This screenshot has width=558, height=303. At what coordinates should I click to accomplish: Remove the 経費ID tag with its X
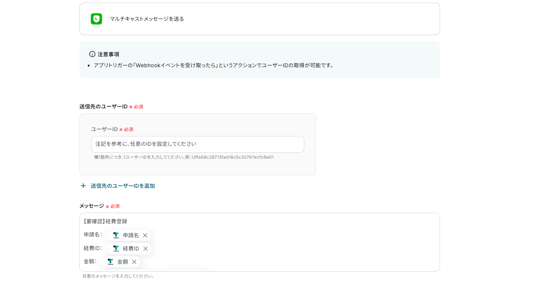tap(146, 249)
